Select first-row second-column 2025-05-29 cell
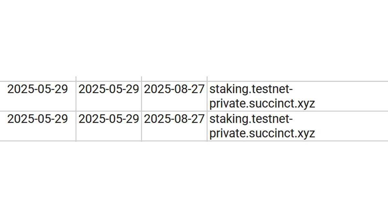Viewport: 388px width, 218px height. tap(109, 96)
